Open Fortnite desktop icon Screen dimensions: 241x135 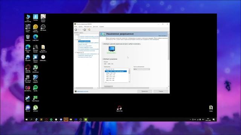[35, 18]
